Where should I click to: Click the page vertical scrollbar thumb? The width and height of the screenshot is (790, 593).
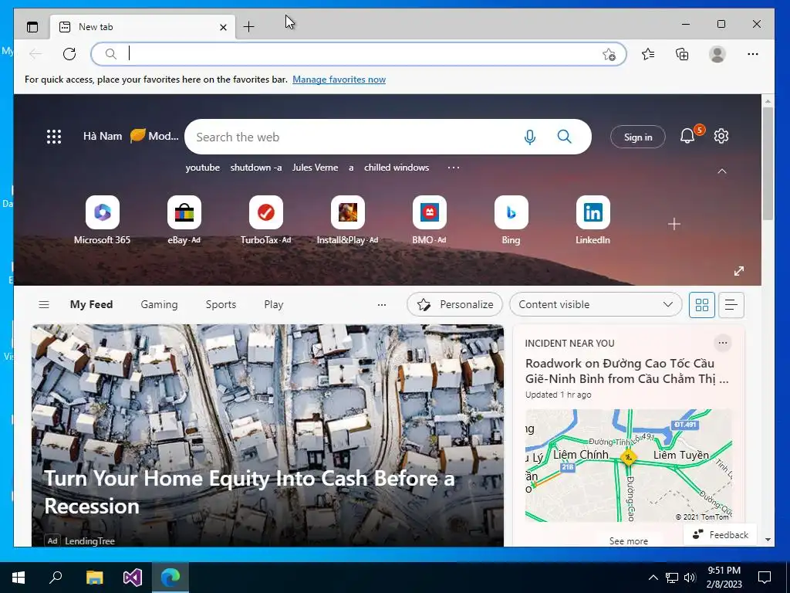tap(768, 164)
